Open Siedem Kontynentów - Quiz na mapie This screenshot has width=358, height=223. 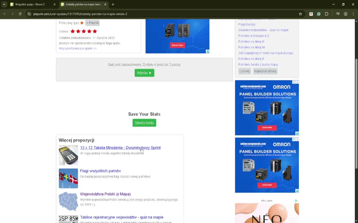263,30
